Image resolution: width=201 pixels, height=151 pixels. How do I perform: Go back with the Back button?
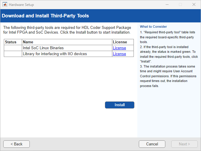(17, 144)
